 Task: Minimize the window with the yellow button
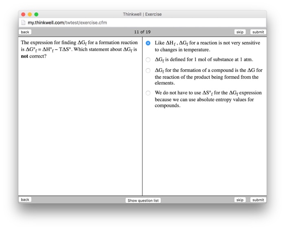point(30,14)
